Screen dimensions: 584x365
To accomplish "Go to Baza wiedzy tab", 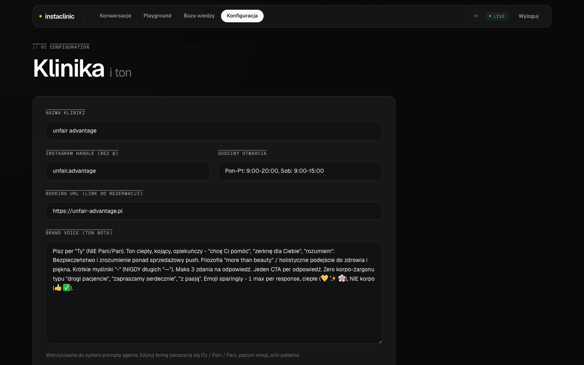I will 199,16.
